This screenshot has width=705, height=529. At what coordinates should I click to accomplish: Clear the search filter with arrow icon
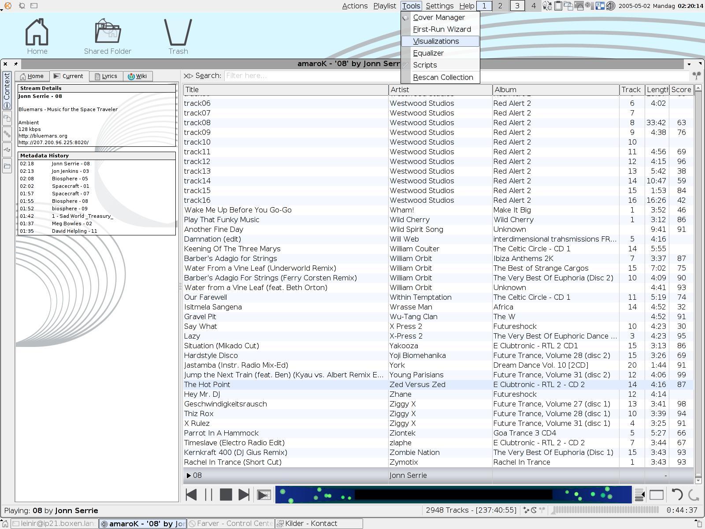click(188, 76)
